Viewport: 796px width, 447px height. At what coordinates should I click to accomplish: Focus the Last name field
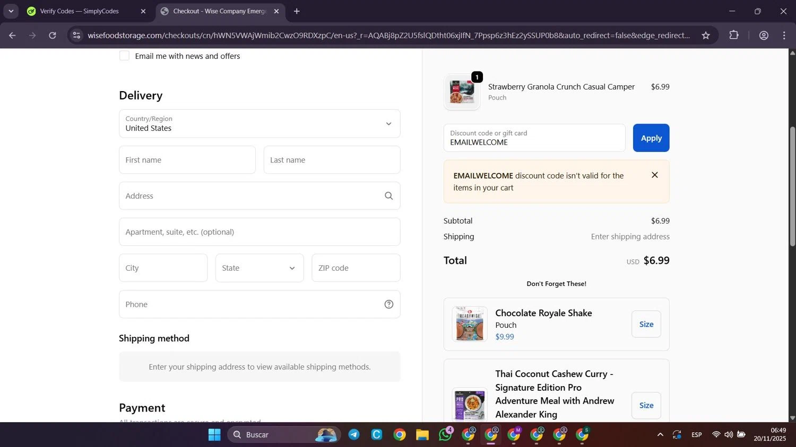tap(332, 160)
